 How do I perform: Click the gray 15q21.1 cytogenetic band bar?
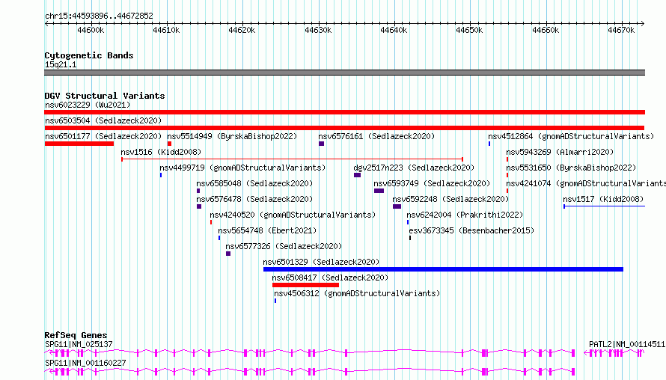344,73
